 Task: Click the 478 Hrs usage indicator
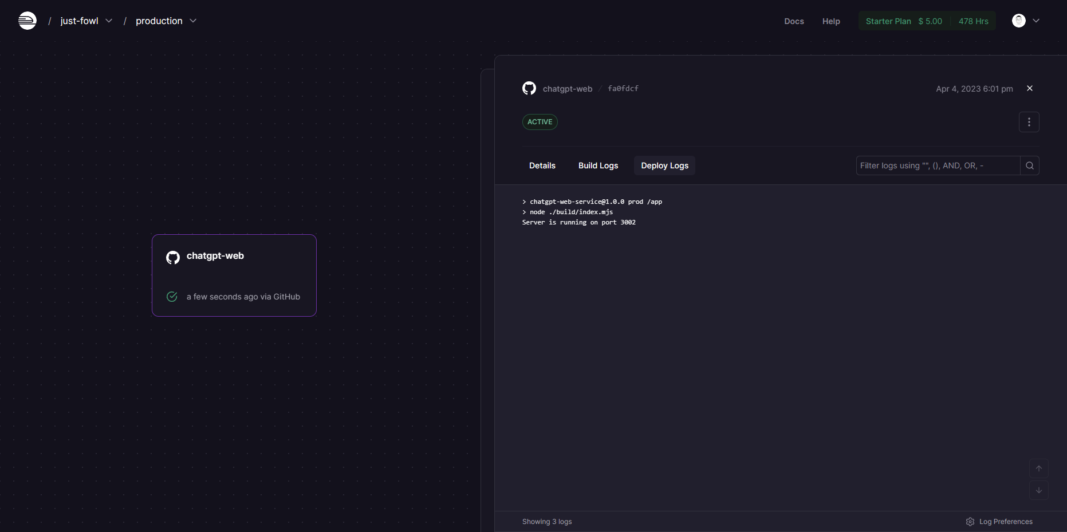[973, 21]
